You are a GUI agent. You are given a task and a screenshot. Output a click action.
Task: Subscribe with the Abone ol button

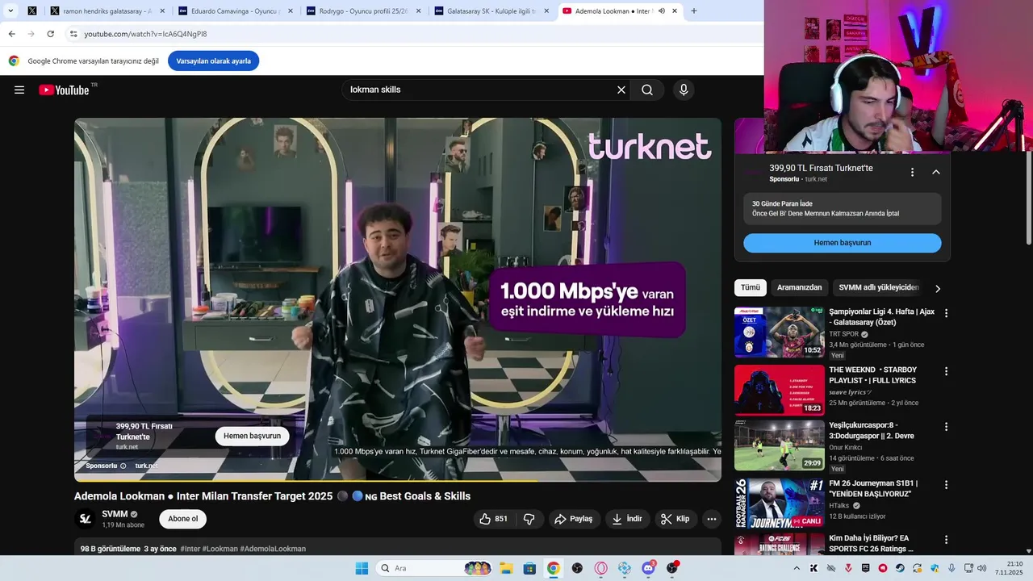[183, 519]
